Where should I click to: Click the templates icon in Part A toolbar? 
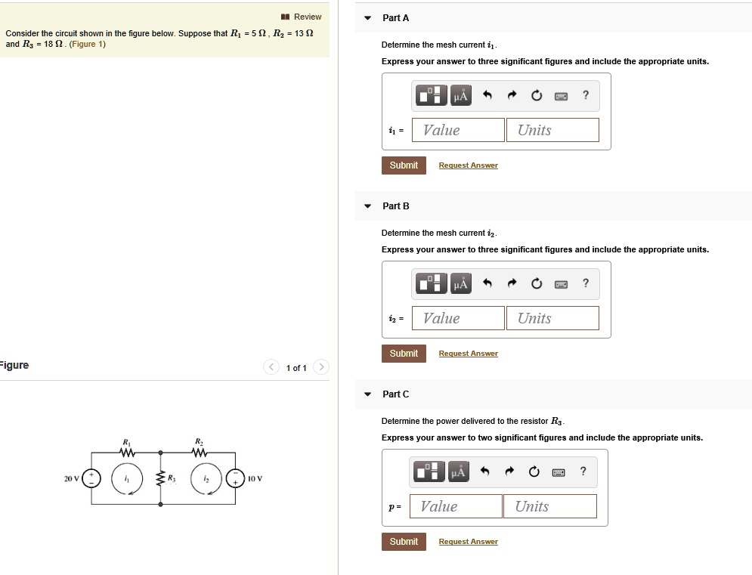point(432,96)
